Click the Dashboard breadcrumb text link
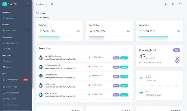The image size is (187, 111). point(45,17)
